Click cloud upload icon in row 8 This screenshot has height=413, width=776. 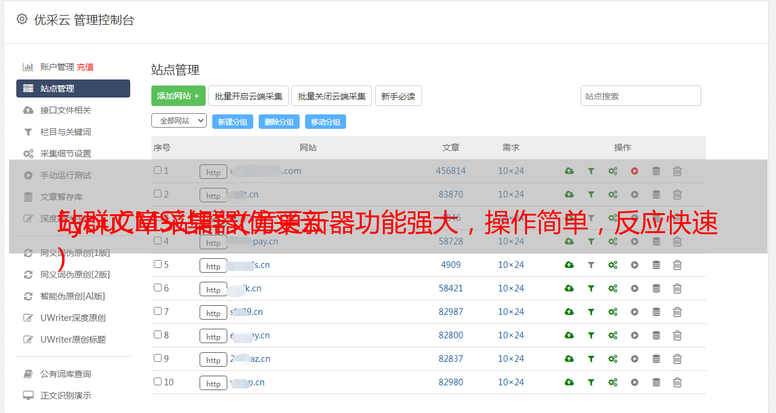pyautogui.click(x=569, y=335)
